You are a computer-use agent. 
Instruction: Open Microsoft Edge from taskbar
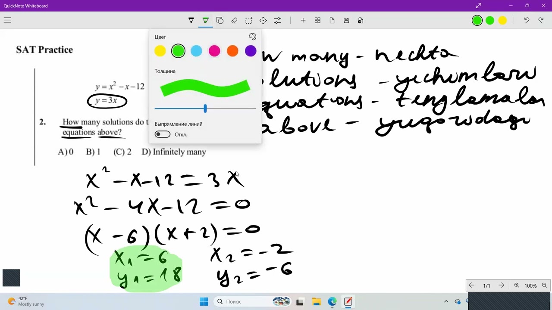click(x=332, y=301)
